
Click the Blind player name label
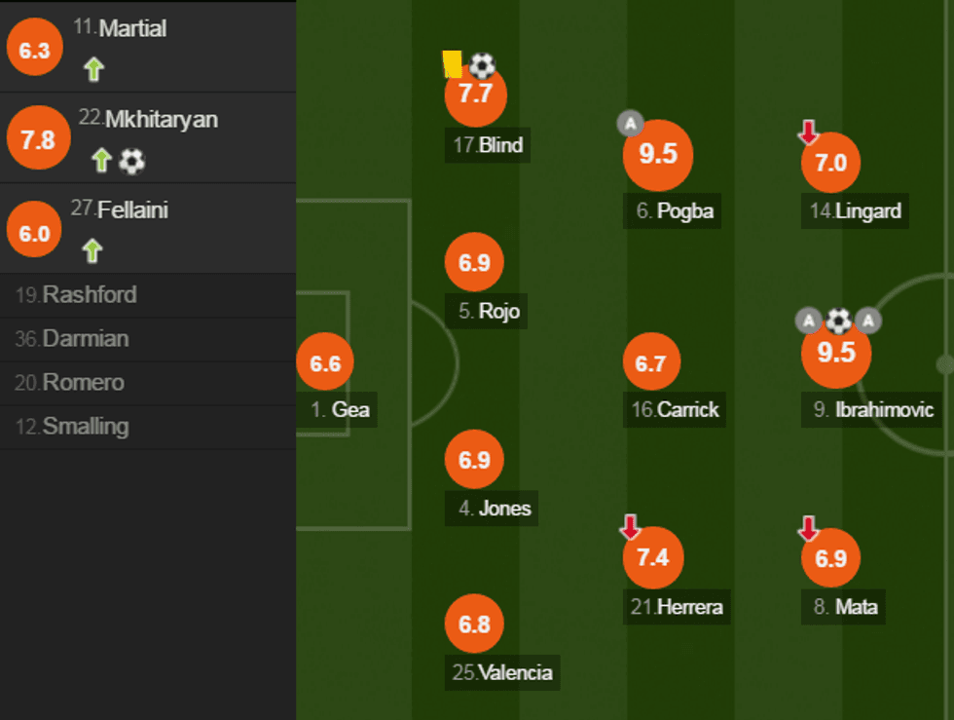(487, 146)
